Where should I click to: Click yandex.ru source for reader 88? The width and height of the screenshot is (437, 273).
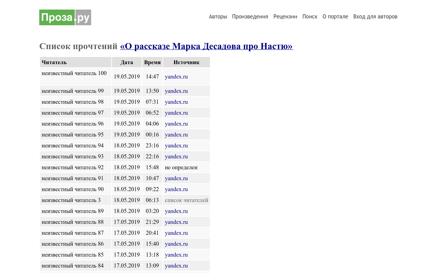[x=176, y=222]
